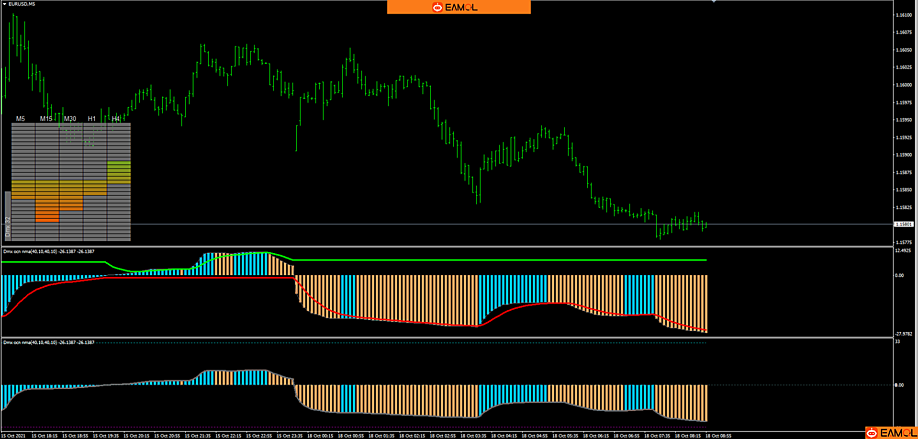Click the Dmx ocn nma label in the lower indicator window

49,342
